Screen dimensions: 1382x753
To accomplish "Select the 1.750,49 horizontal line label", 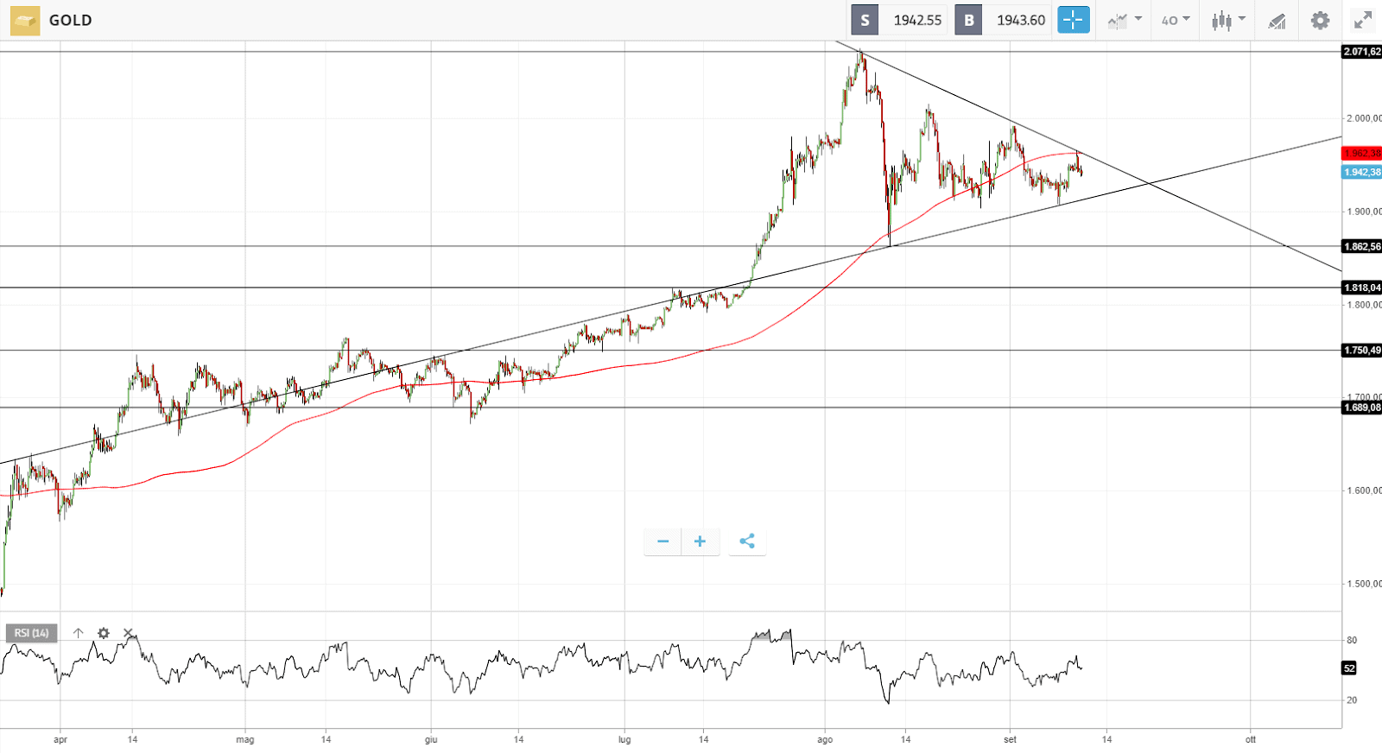I will click(1362, 350).
